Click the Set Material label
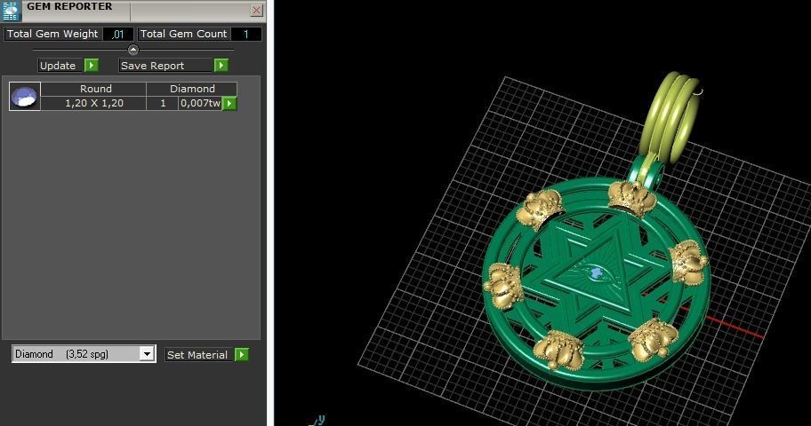Image resolution: width=811 pixels, height=426 pixels. [x=199, y=355]
